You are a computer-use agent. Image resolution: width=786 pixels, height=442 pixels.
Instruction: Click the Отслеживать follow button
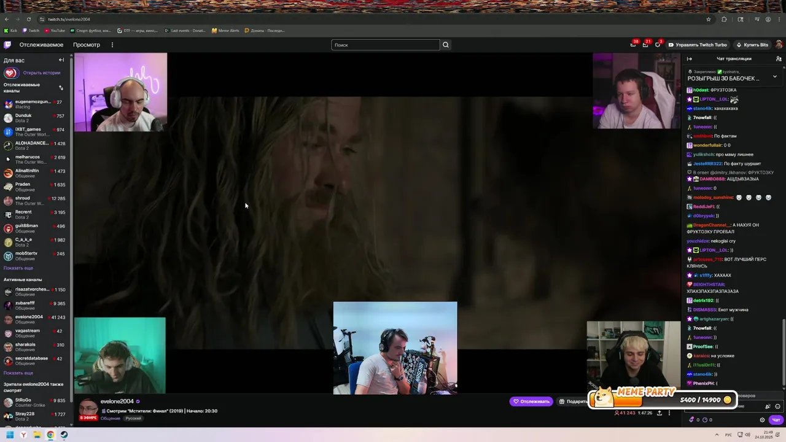tap(531, 401)
